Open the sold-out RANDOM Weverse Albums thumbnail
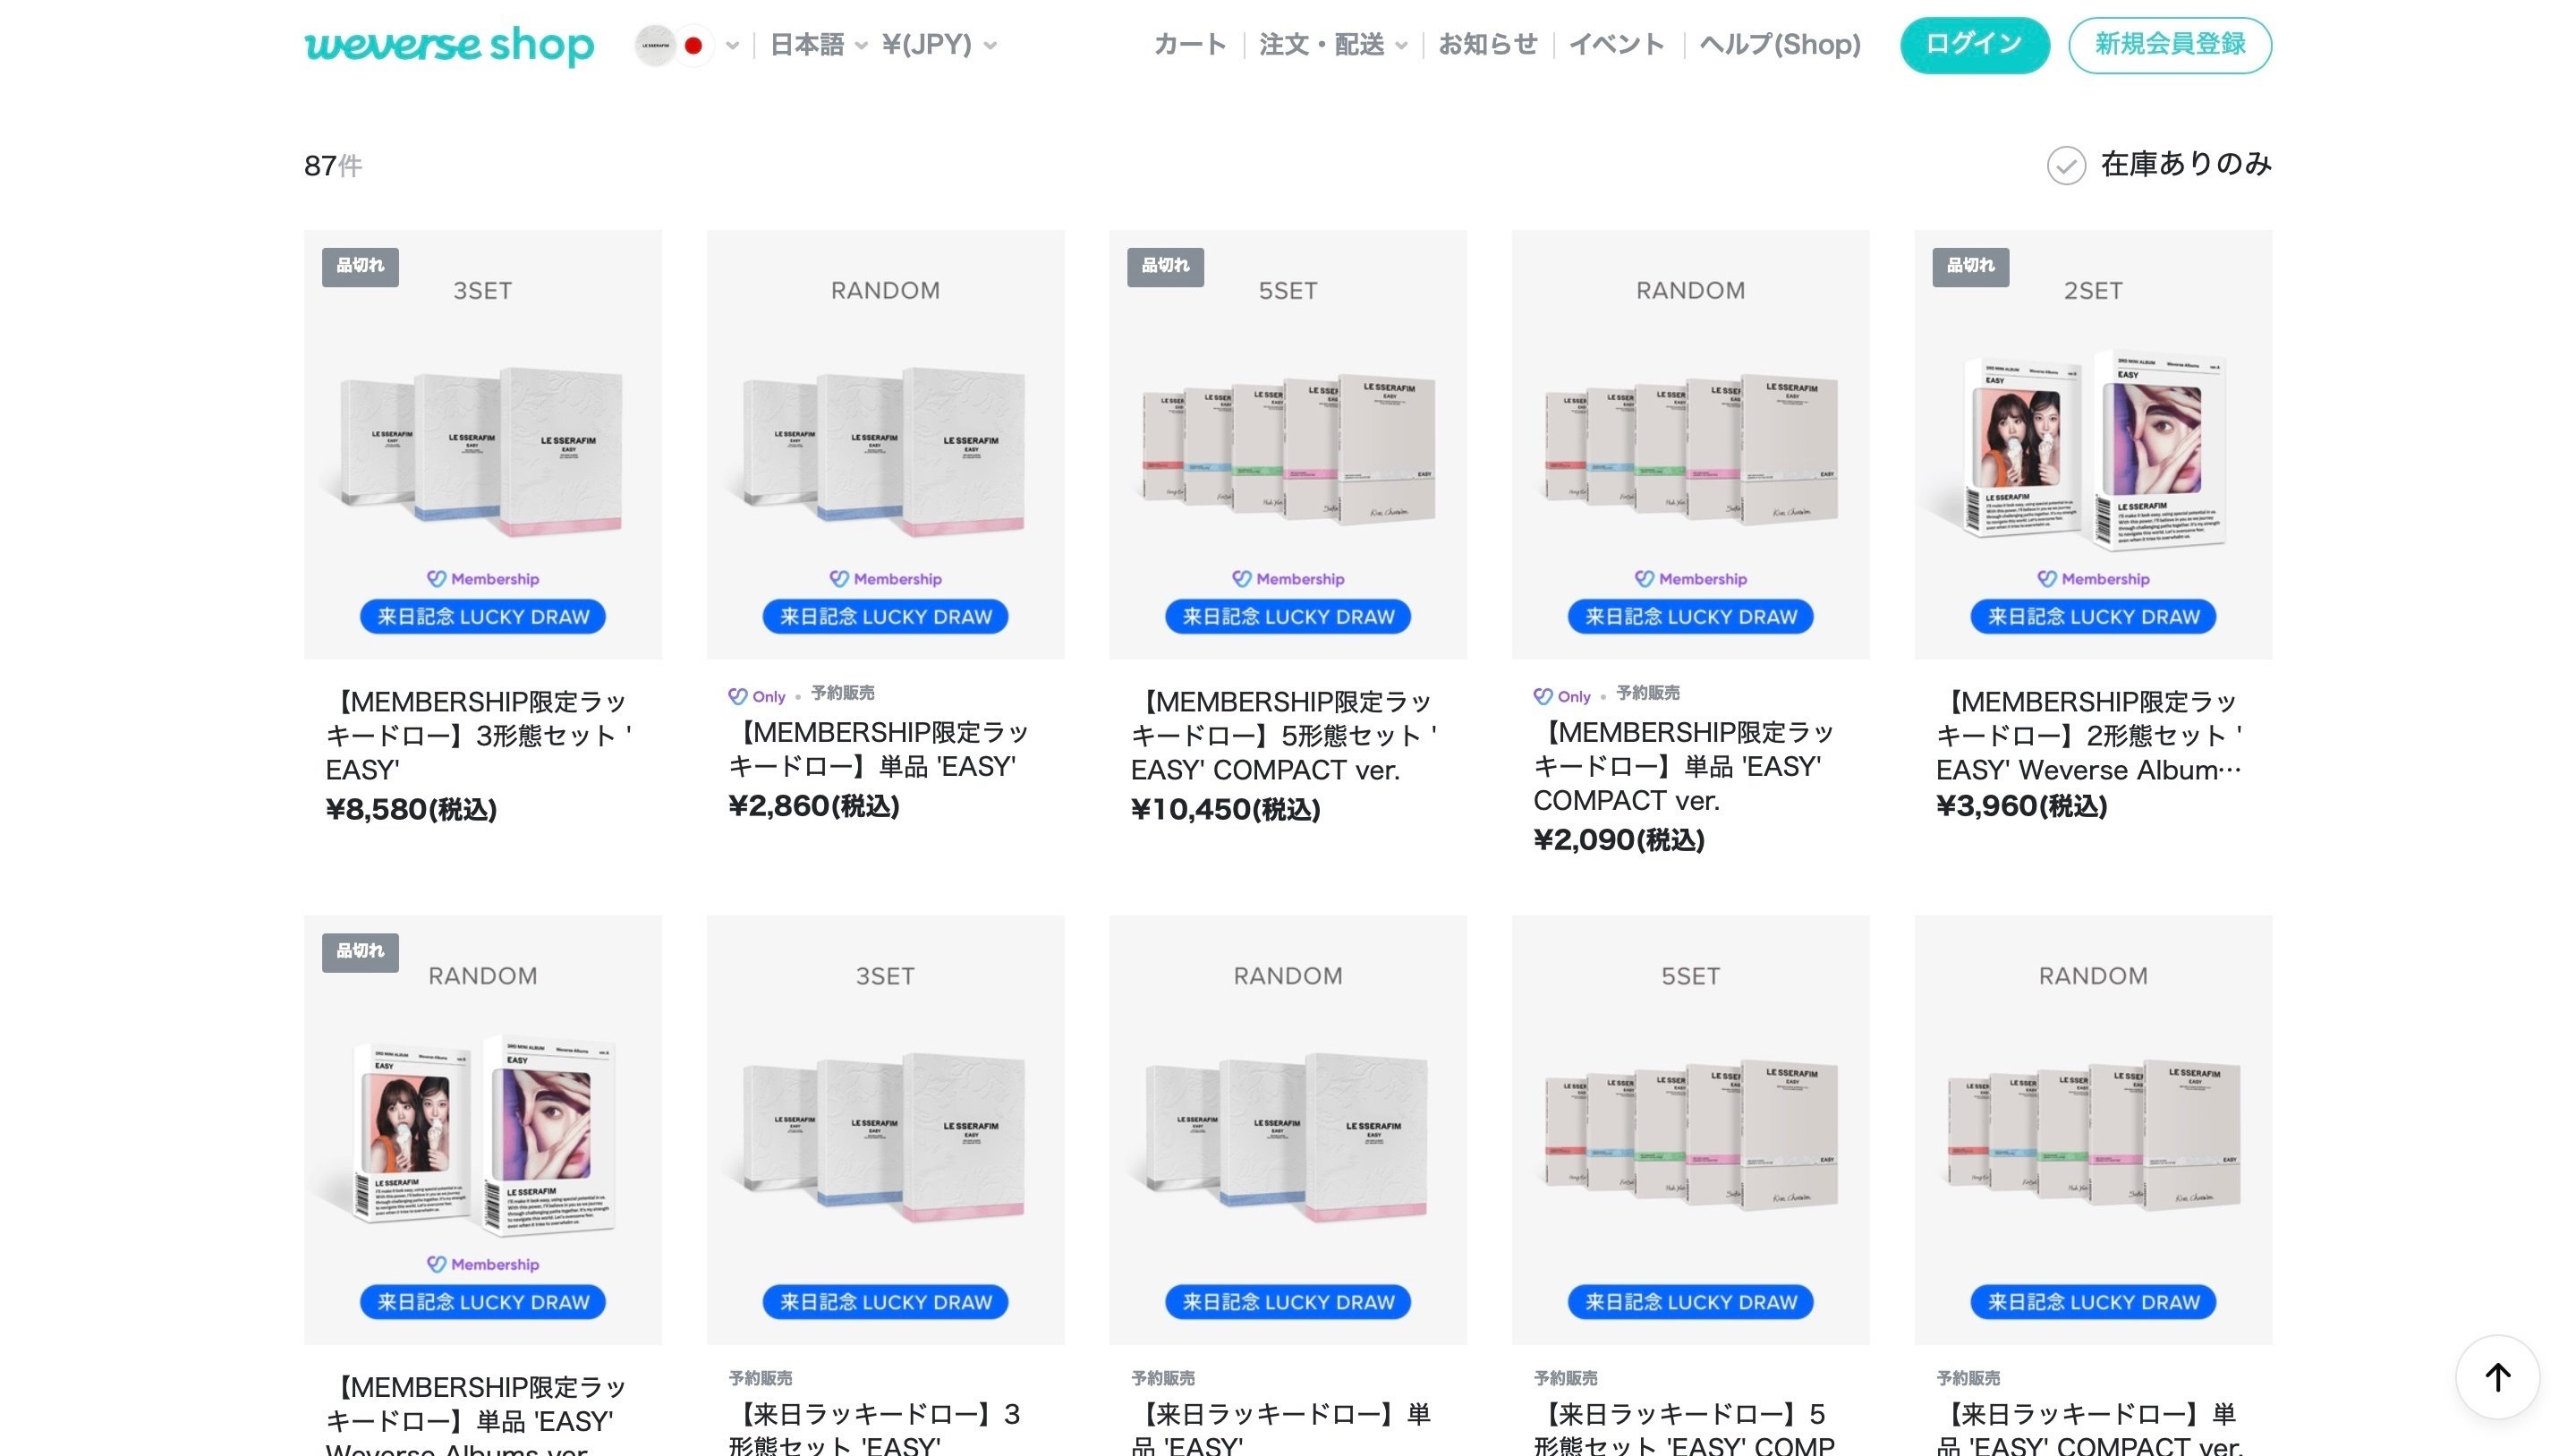 pos(483,1129)
